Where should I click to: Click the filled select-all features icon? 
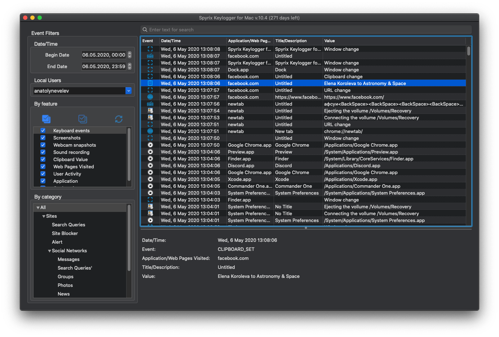coord(46,119)
